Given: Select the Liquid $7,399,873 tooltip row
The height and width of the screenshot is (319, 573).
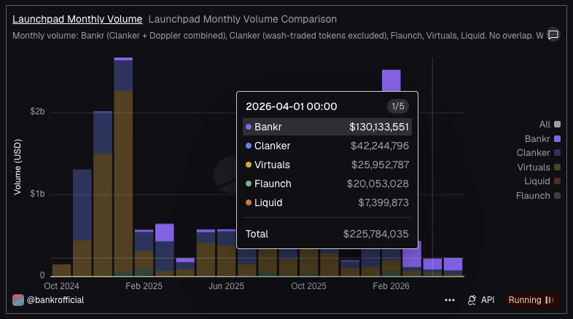Looking at the screenshot, I should [327, 202].
